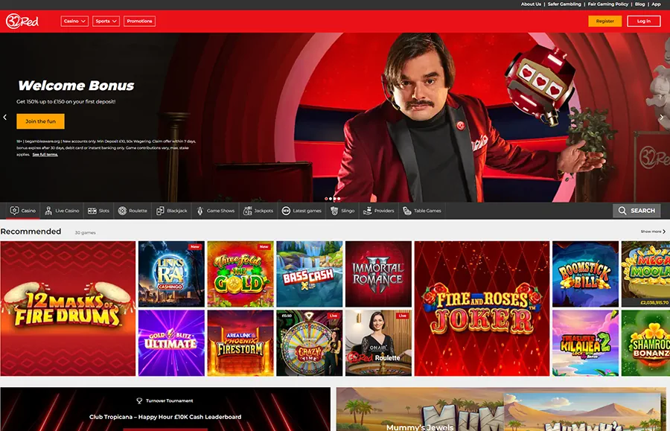The width and height of the screenshot is (670, 431).
Task: Open Gold Blitz Ultimate game
Action: (x=171, y=343)
